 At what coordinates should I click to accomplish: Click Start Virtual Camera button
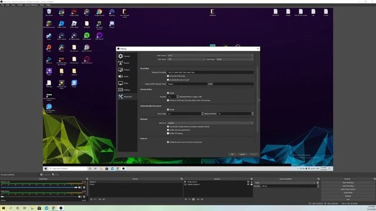tap(348, 189)
